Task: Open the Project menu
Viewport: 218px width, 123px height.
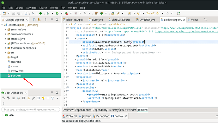Action: coord(54,8)
